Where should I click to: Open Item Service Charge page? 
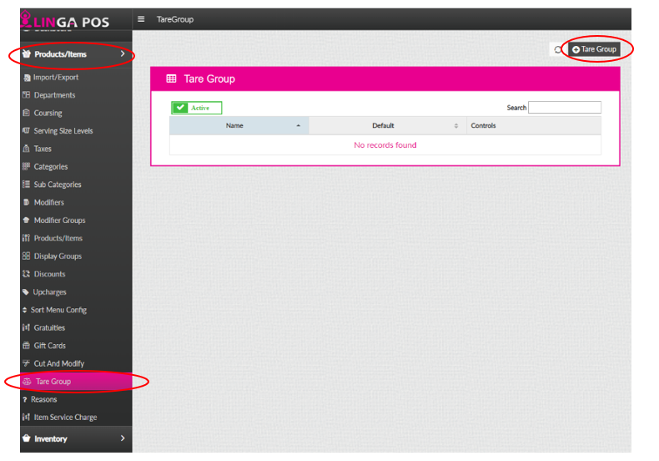[x=76, y=418]
